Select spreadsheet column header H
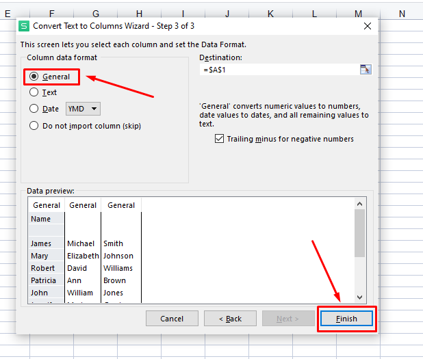 click(x=140, y=14)
